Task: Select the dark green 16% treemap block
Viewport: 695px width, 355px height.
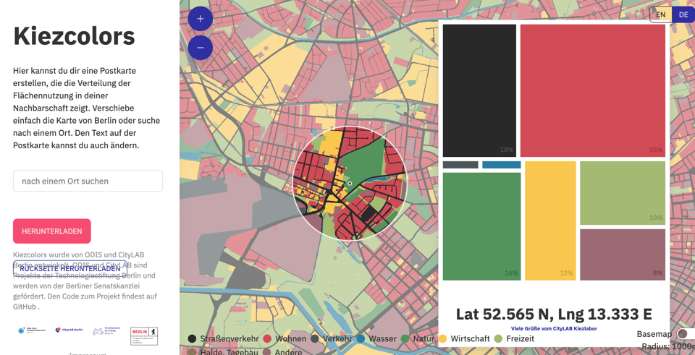Action: 482,226
